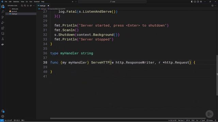Viewport: 218px width, 122px height.
Task: Click "fmt.Scanln" on line 31
Action: pyautogui.click(x=64, y=30)
